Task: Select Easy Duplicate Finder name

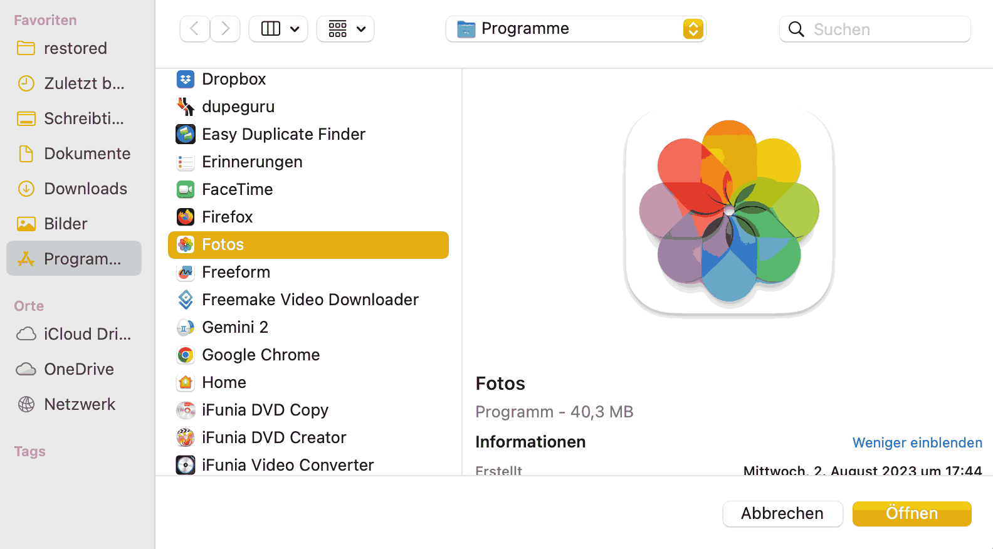Action: click(x=283, y=134)
